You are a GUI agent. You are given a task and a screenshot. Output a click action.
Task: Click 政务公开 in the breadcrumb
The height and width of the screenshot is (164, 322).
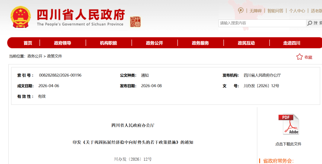[35, 56]
